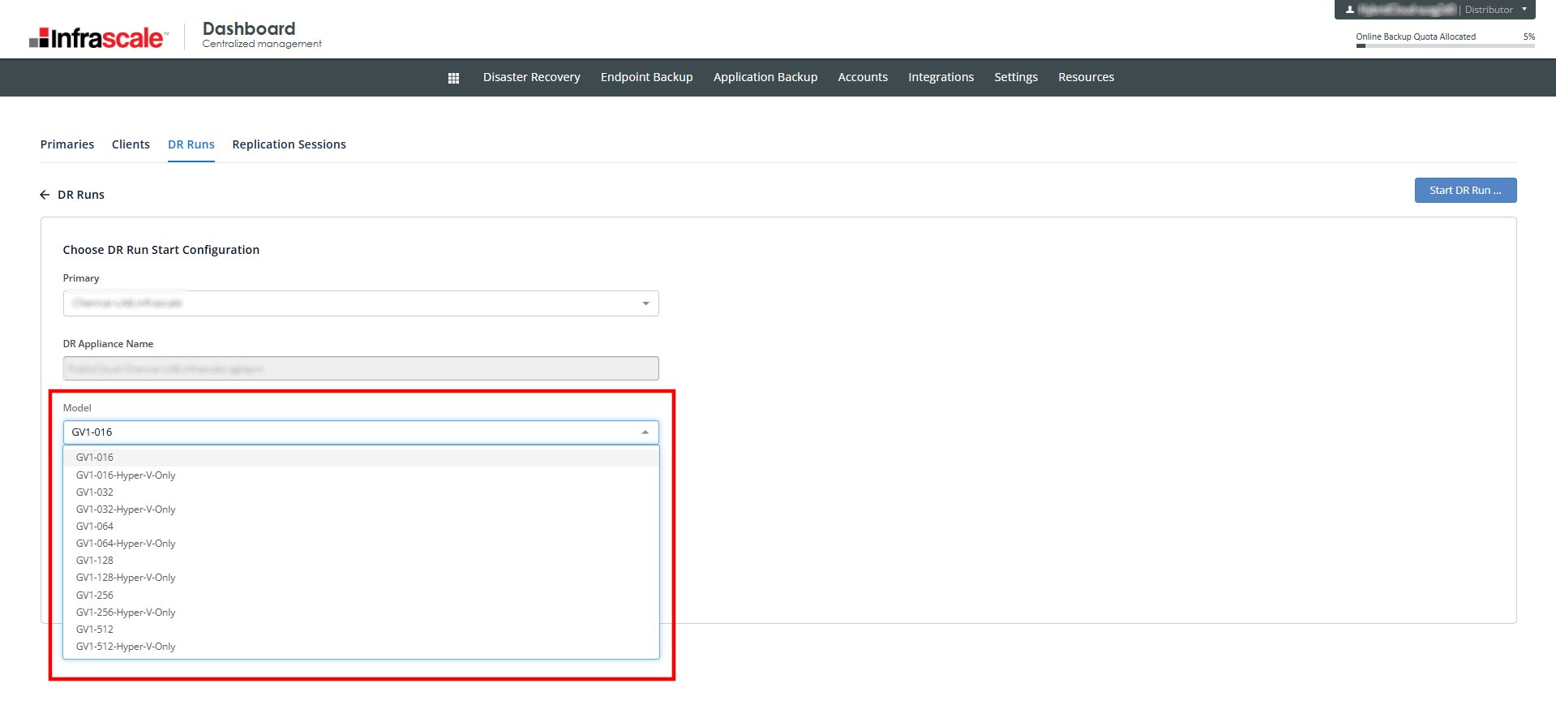This screenshot has width=1556, height=718.
Task: Switch to Primaries tab
Action: pos(67,144)
